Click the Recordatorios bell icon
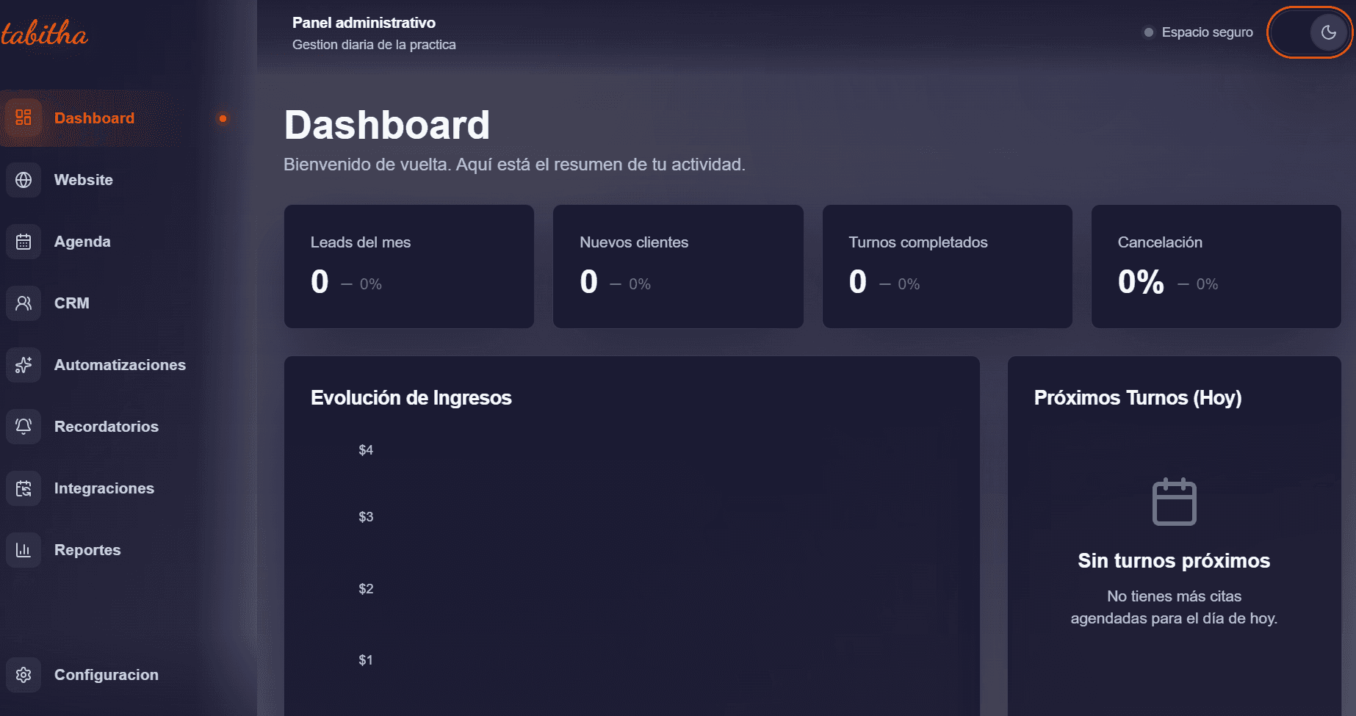 point(24,427)
